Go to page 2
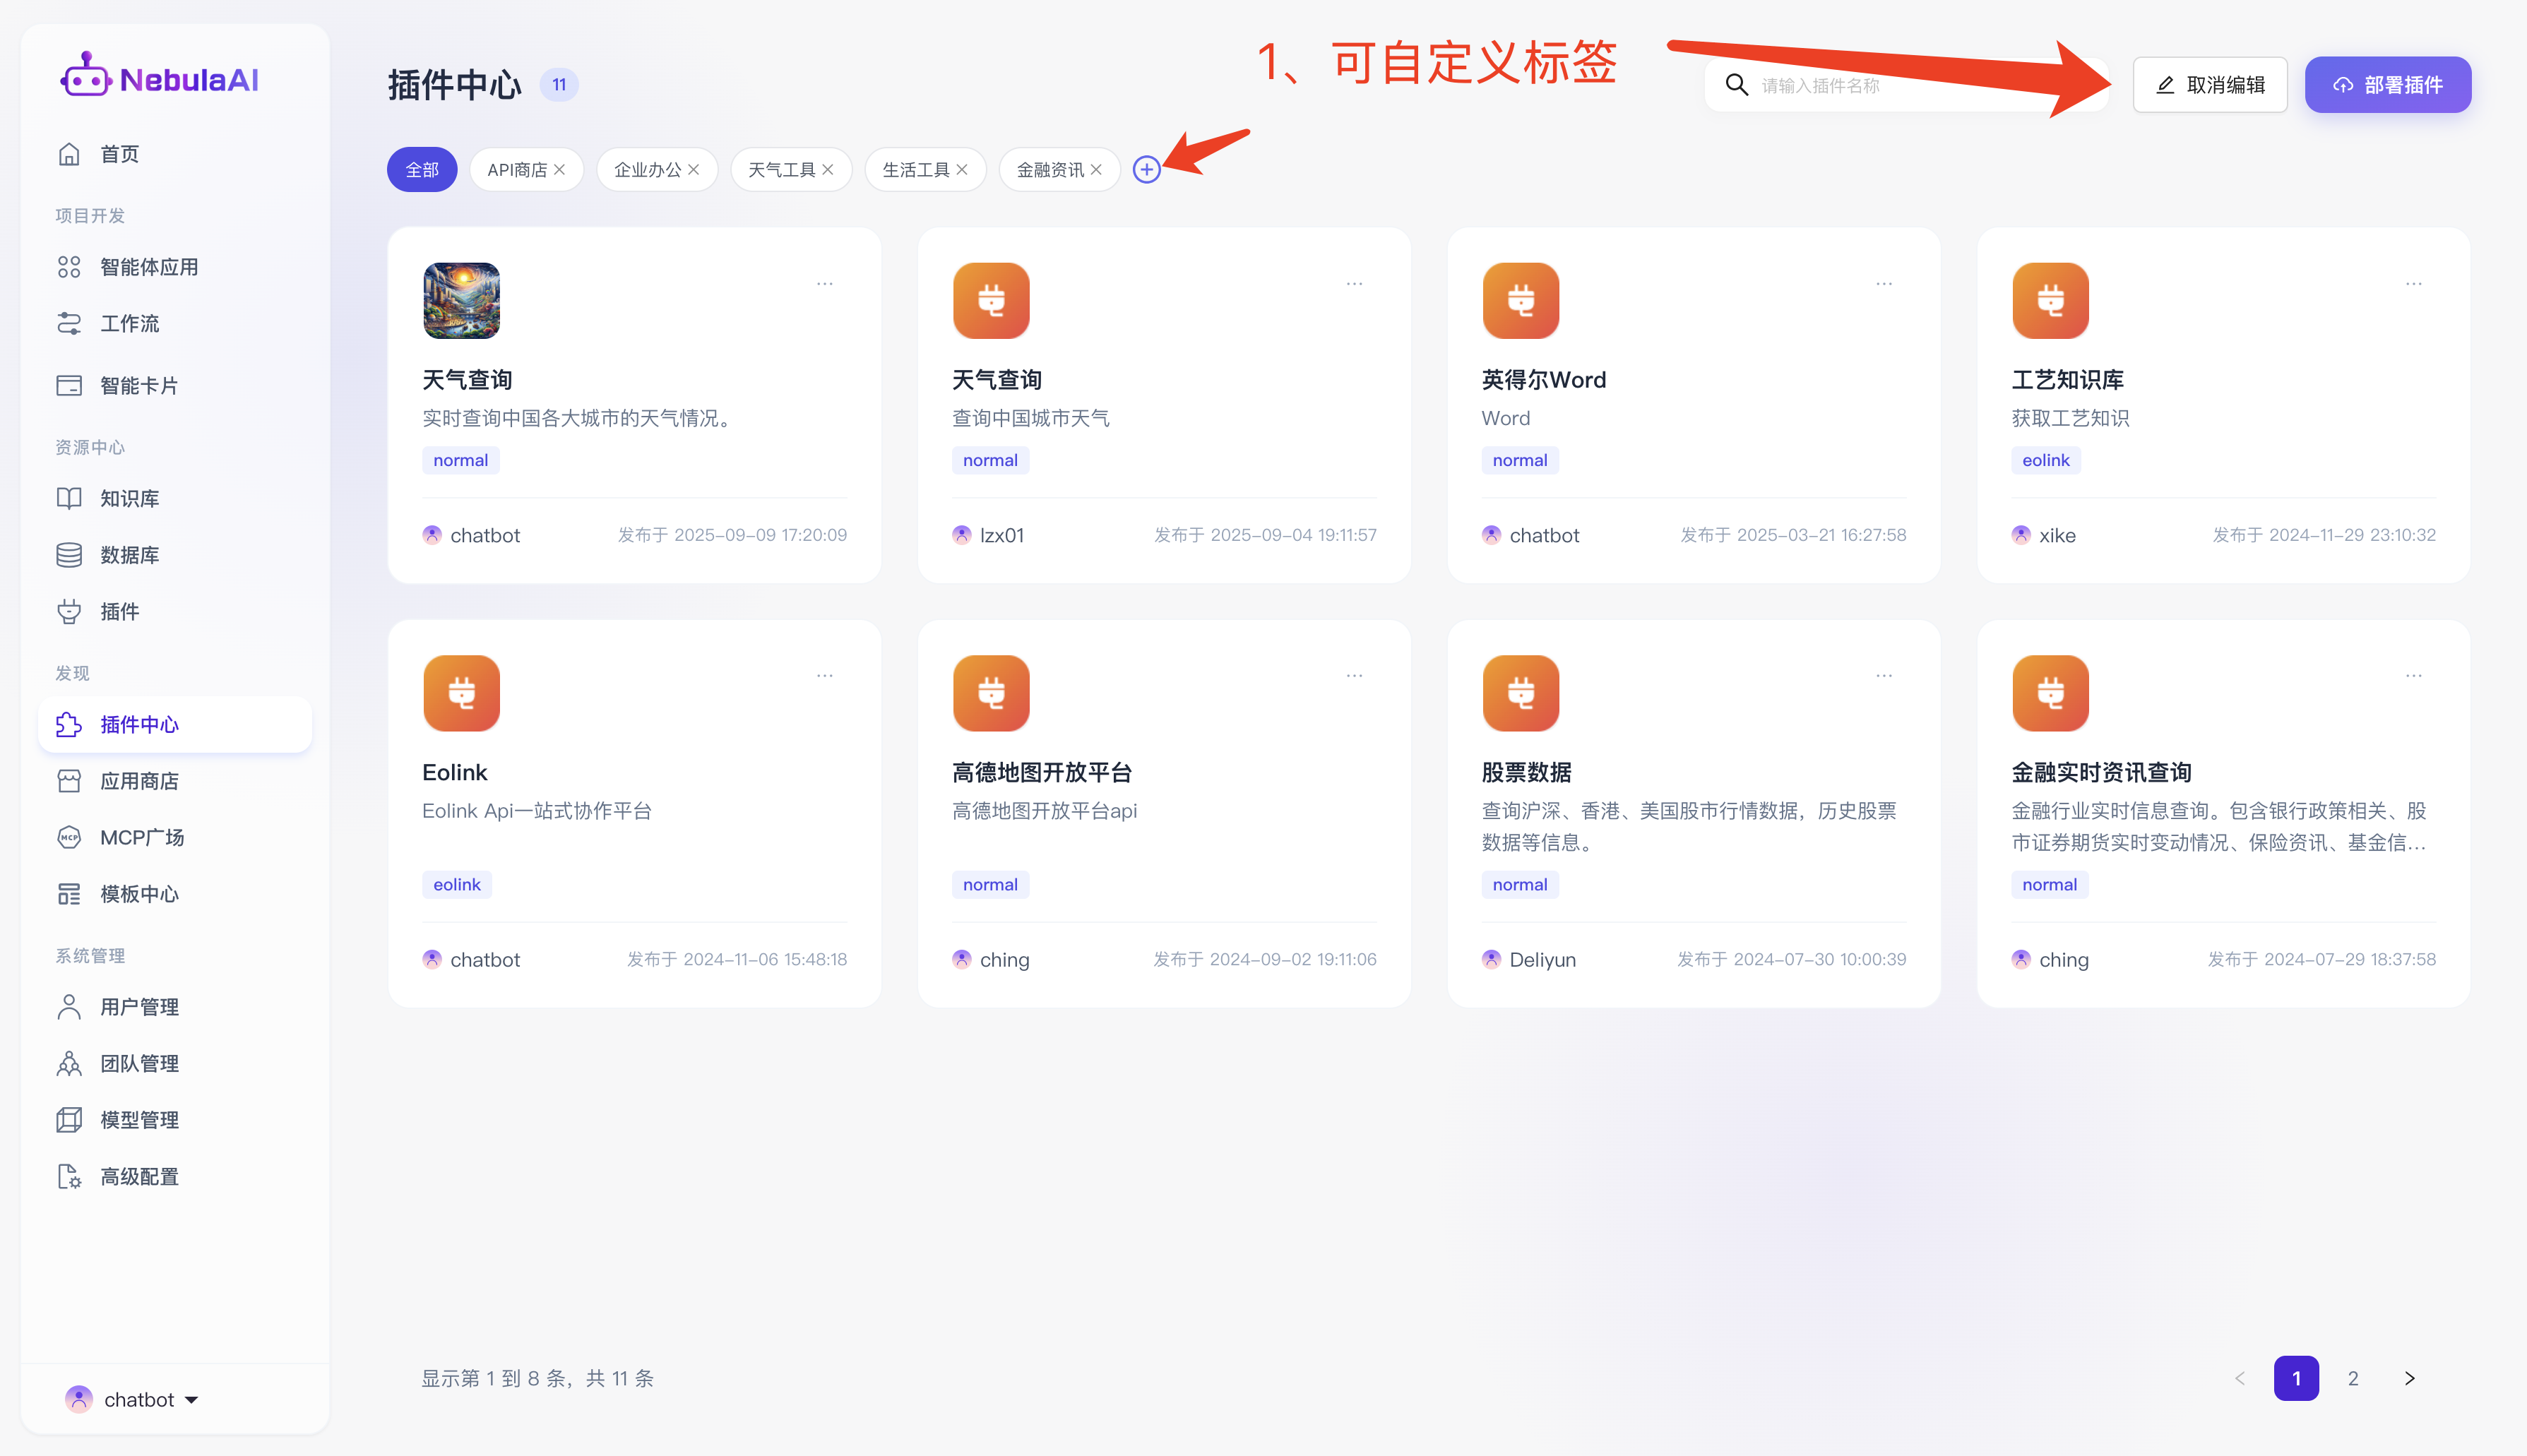The height and width of the screenshot is (1456, 2527). pyautogui.click(x=2352, y=1378)
